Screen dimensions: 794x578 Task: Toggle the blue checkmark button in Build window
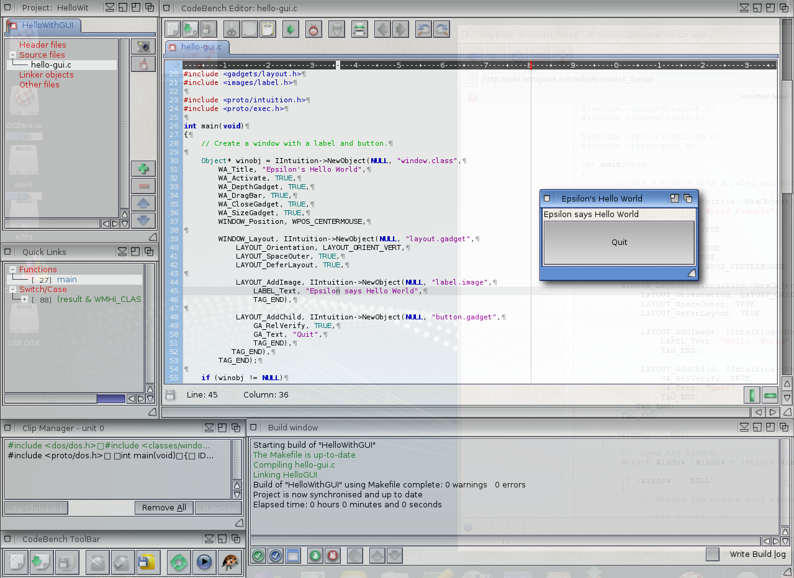276,556
